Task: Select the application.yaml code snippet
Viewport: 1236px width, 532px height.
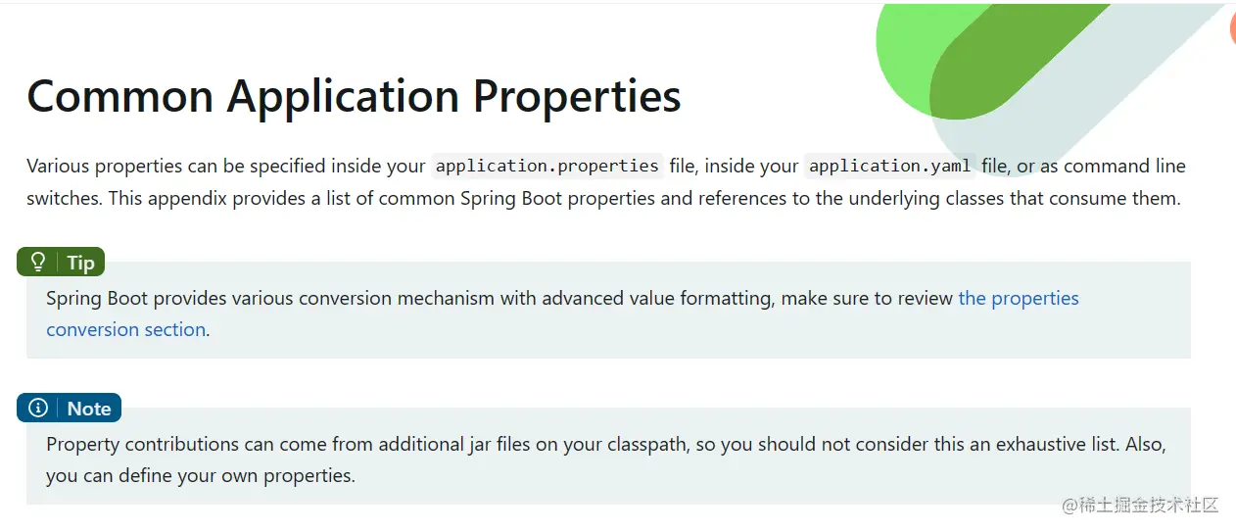Action: 889,166
